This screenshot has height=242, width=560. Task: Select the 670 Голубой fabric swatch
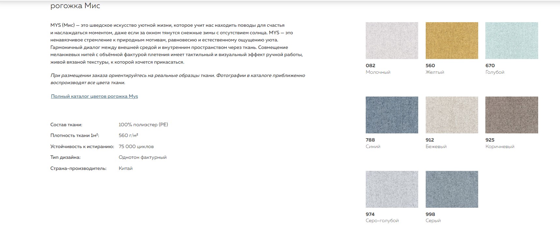coord(512,40)
